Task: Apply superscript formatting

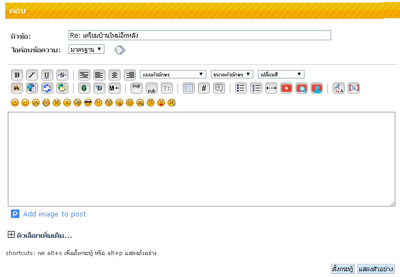Action: pyautogui.click(x=136, y=88)
